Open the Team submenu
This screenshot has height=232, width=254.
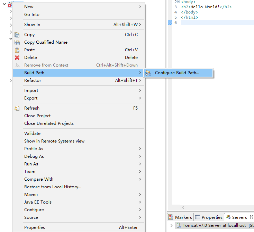[x=79, y=172]
